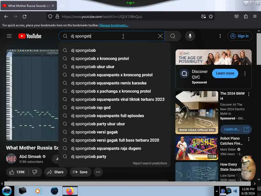Pick "dj spongebob squarepants raja dugem"
Screen dimensions: 261x196
114,148
